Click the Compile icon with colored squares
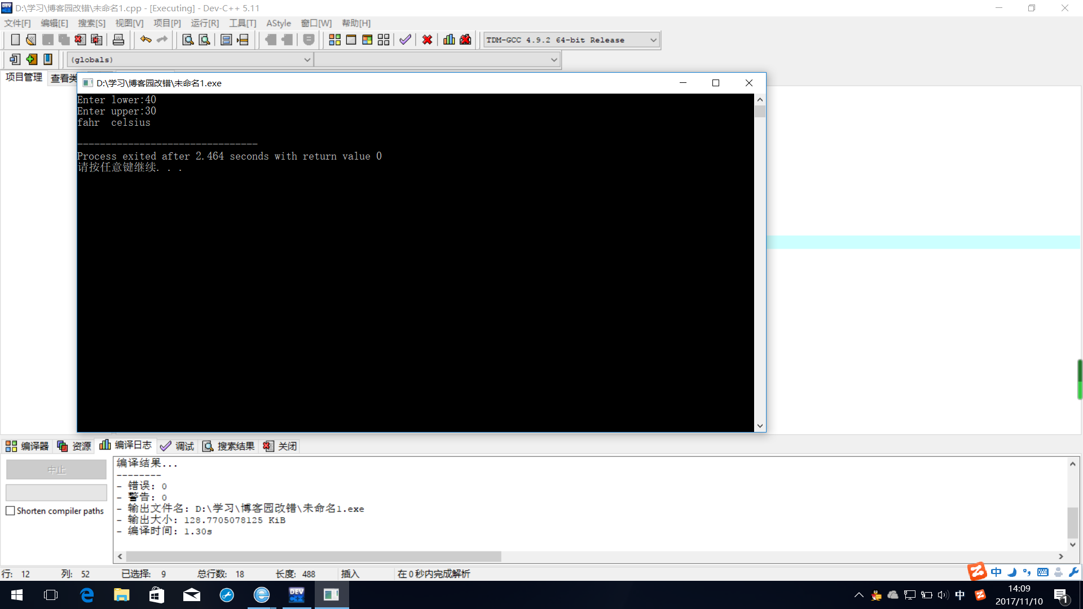The image size is (1083, 609). [334, 40]
